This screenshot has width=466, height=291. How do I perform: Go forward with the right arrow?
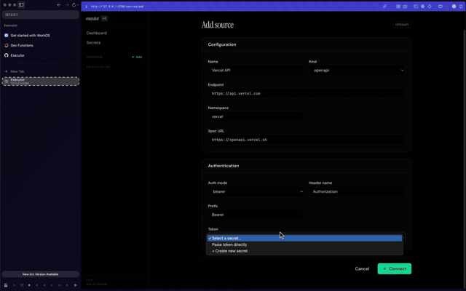(67, 5)
